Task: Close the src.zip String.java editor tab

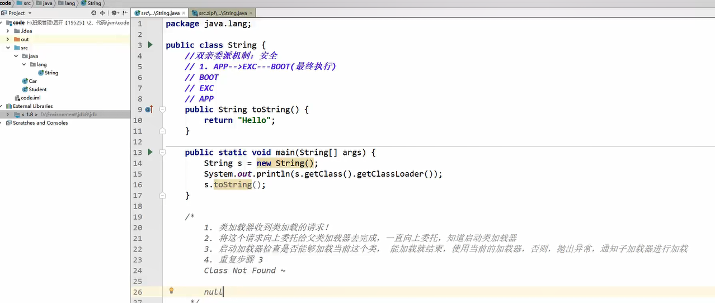Action: click(x=250, y=12)
